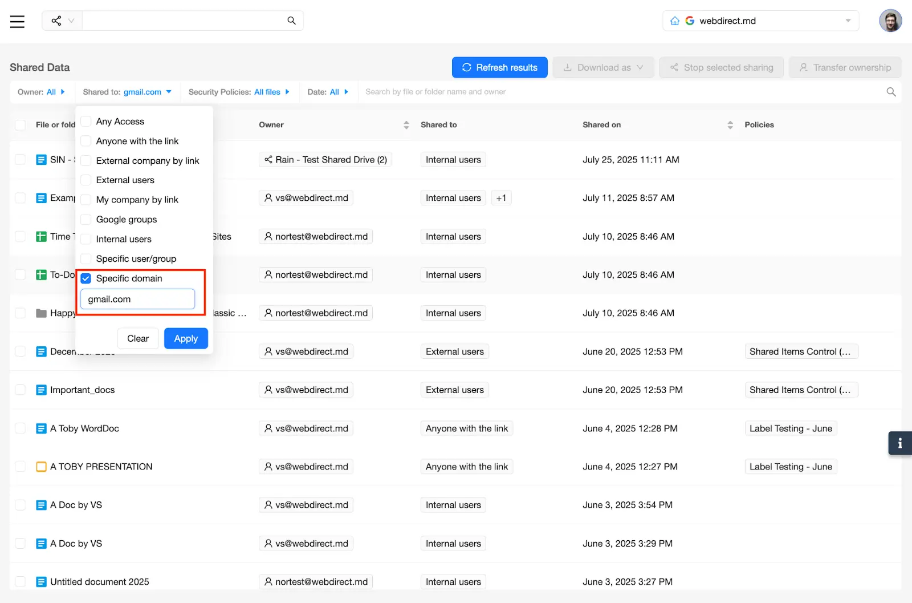Enable the Anyone with the link checkbox
Viewport: 912px width, 603px height.
click(x=86, y=141)
